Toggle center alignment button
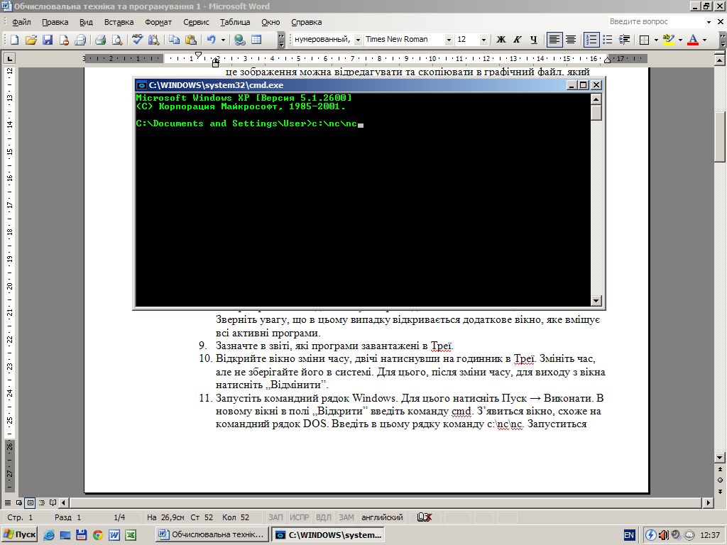The image size is (727, 545). pos(571,40)
